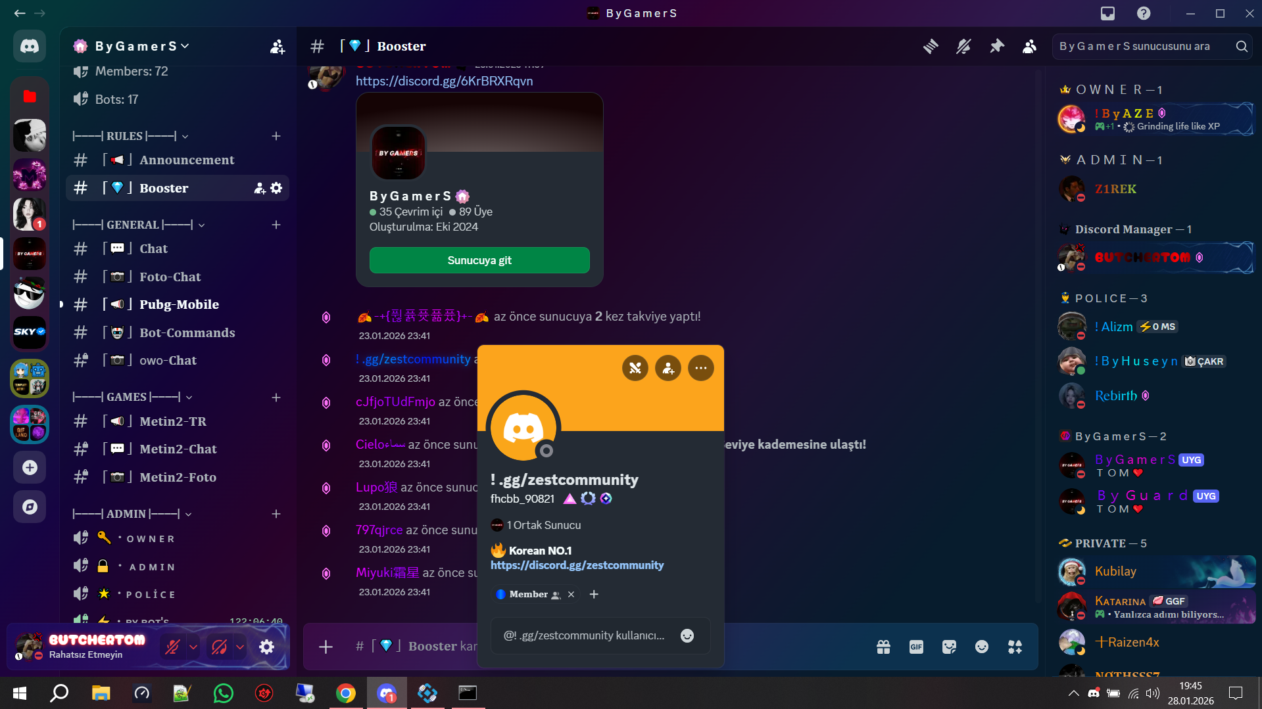Screen dimensions: 1262x709
Task: Collapse the ADMIN category
Action: [x=132, y=514]
